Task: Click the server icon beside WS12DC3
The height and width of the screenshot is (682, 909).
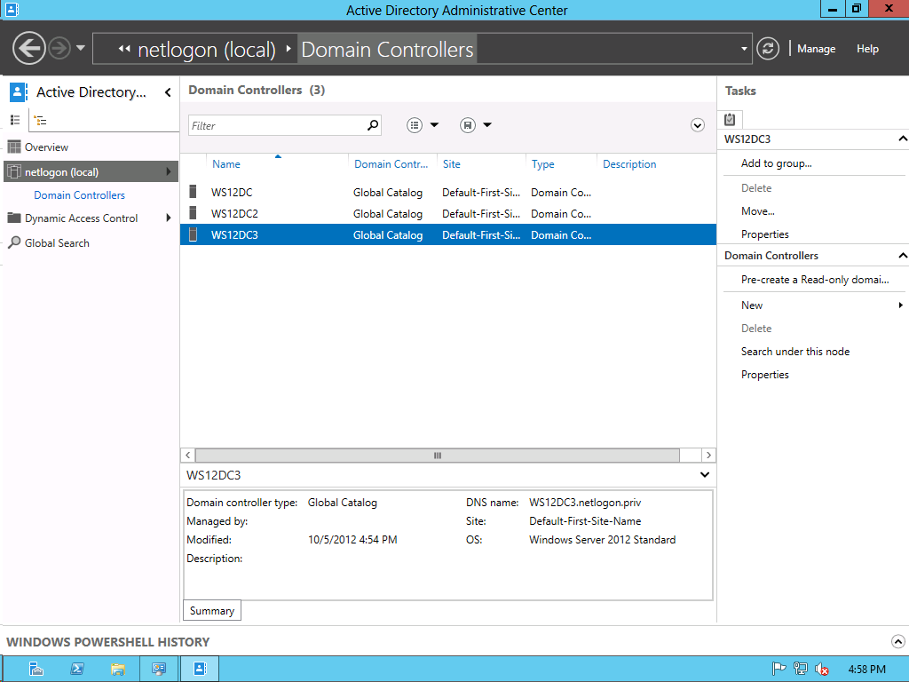Action: coord(193,234)
